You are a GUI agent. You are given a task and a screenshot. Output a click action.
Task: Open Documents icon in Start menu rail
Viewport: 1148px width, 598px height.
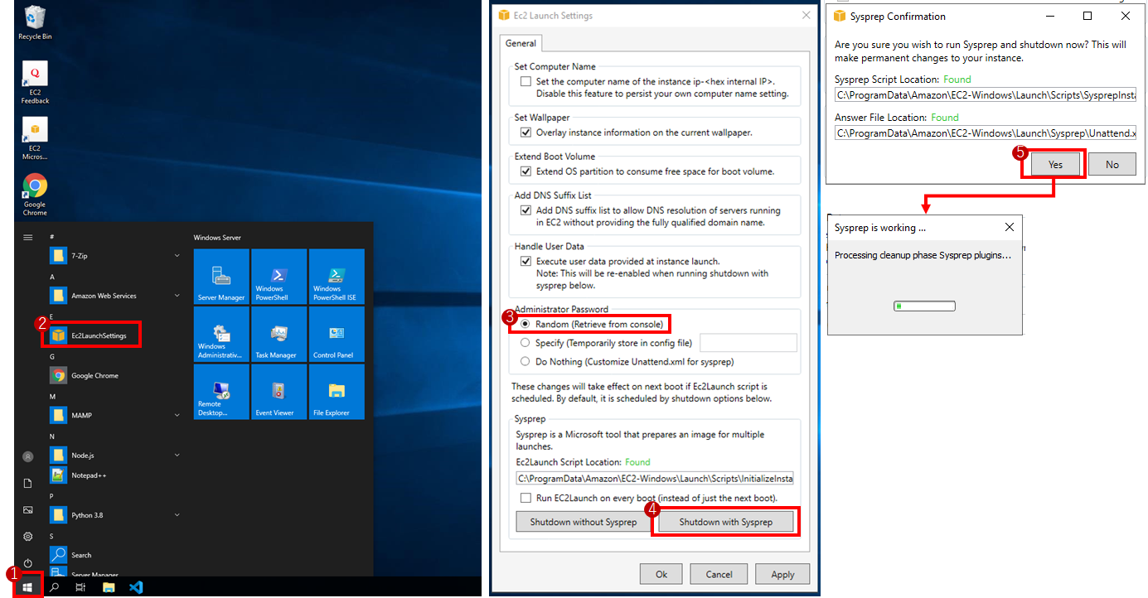27,483
